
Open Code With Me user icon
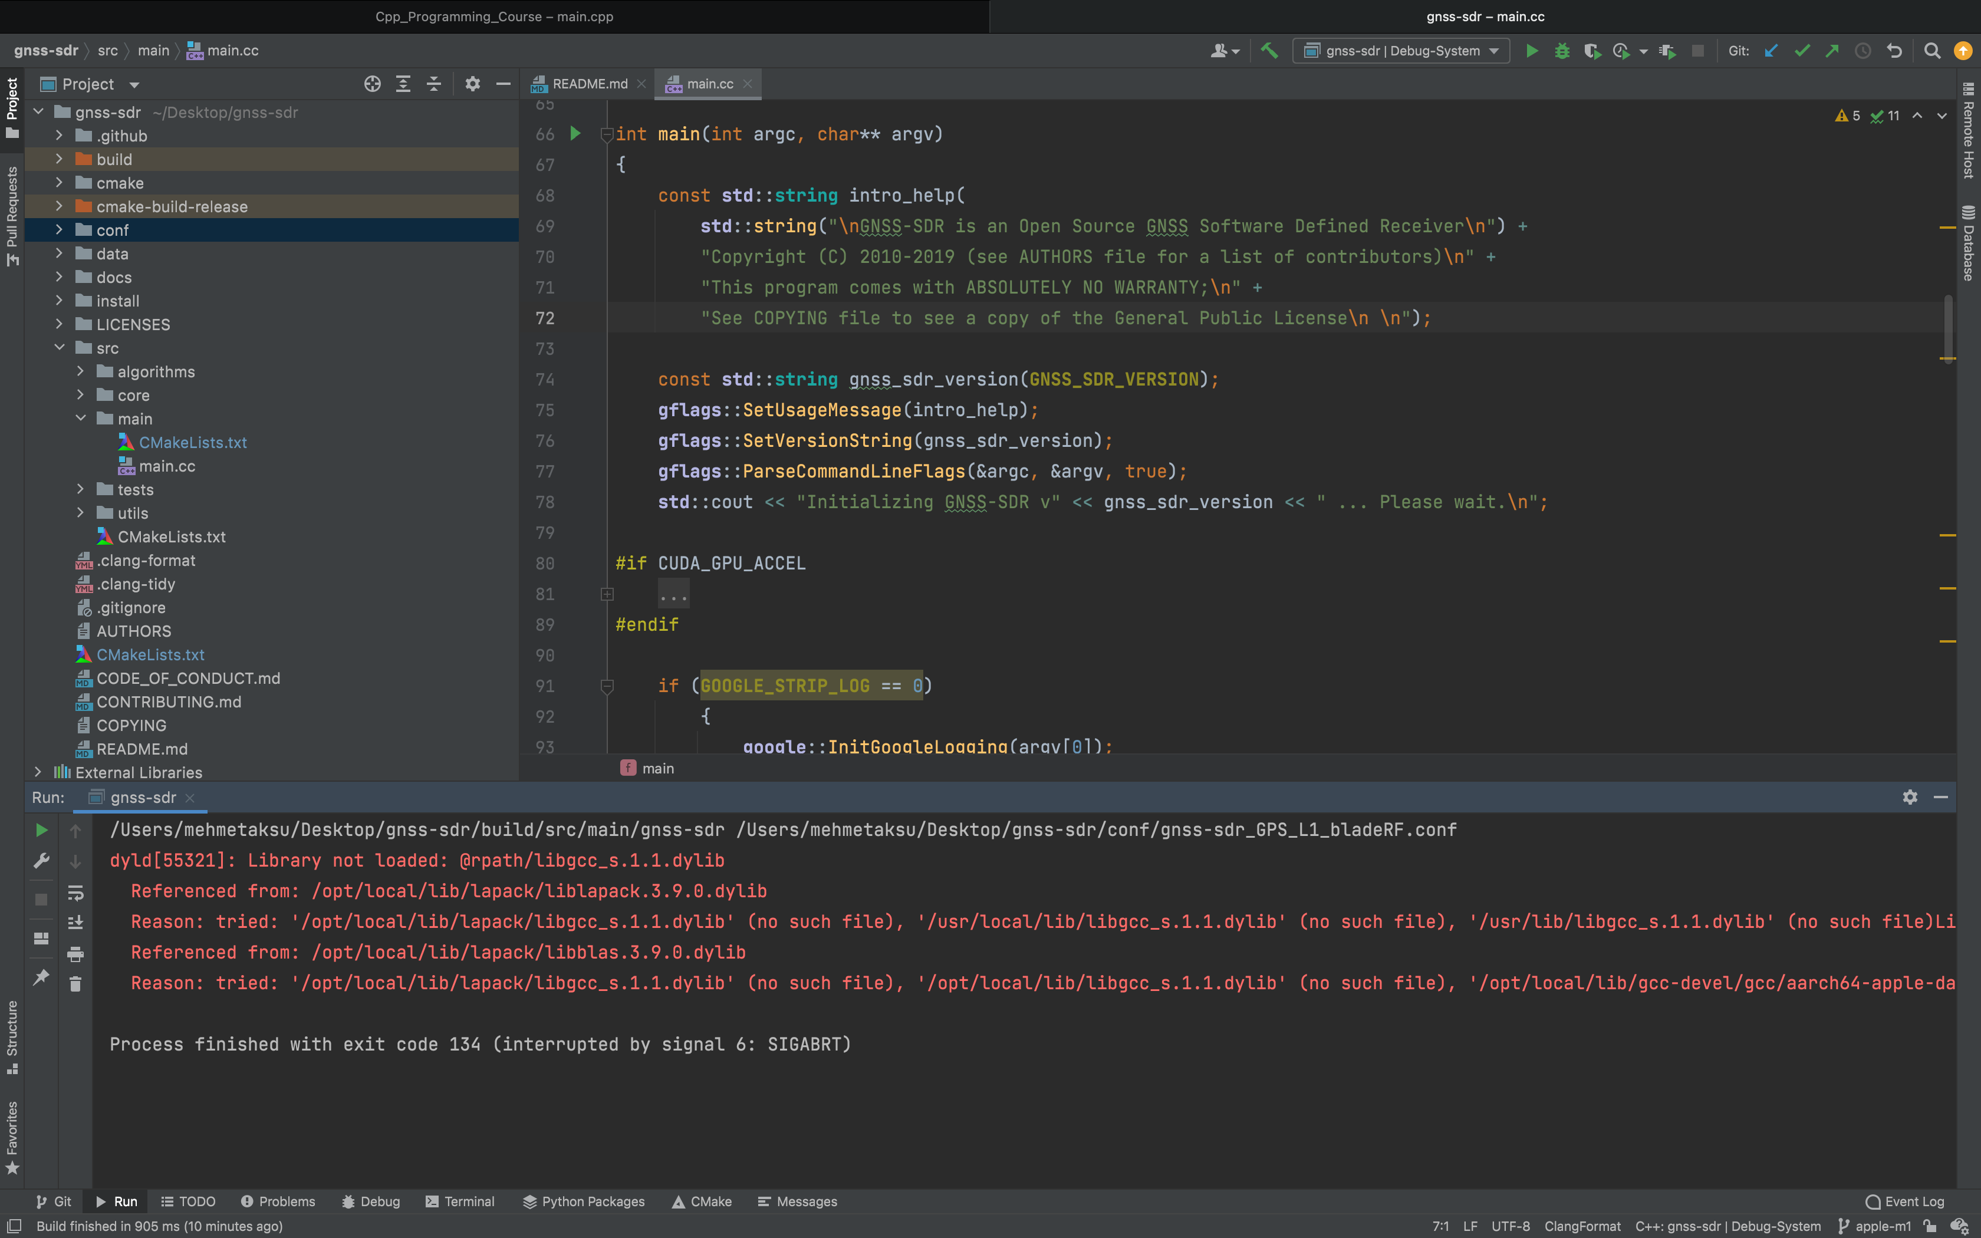1225,51
